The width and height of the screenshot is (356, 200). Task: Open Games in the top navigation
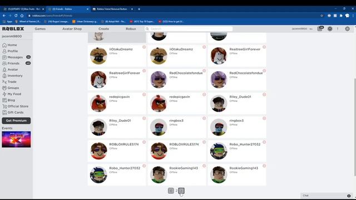point(40,29)
